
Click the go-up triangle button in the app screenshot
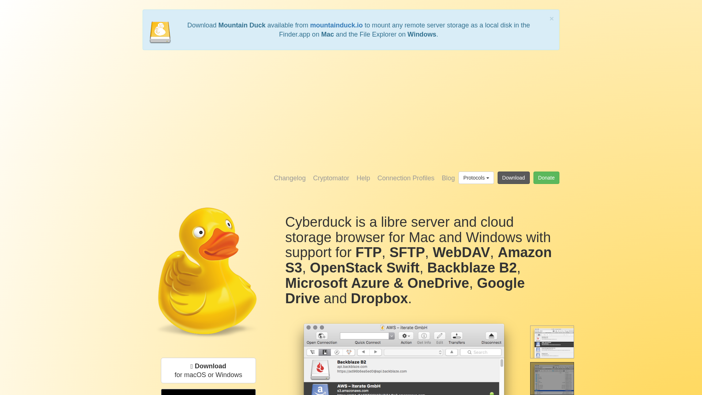click(452, 352)
